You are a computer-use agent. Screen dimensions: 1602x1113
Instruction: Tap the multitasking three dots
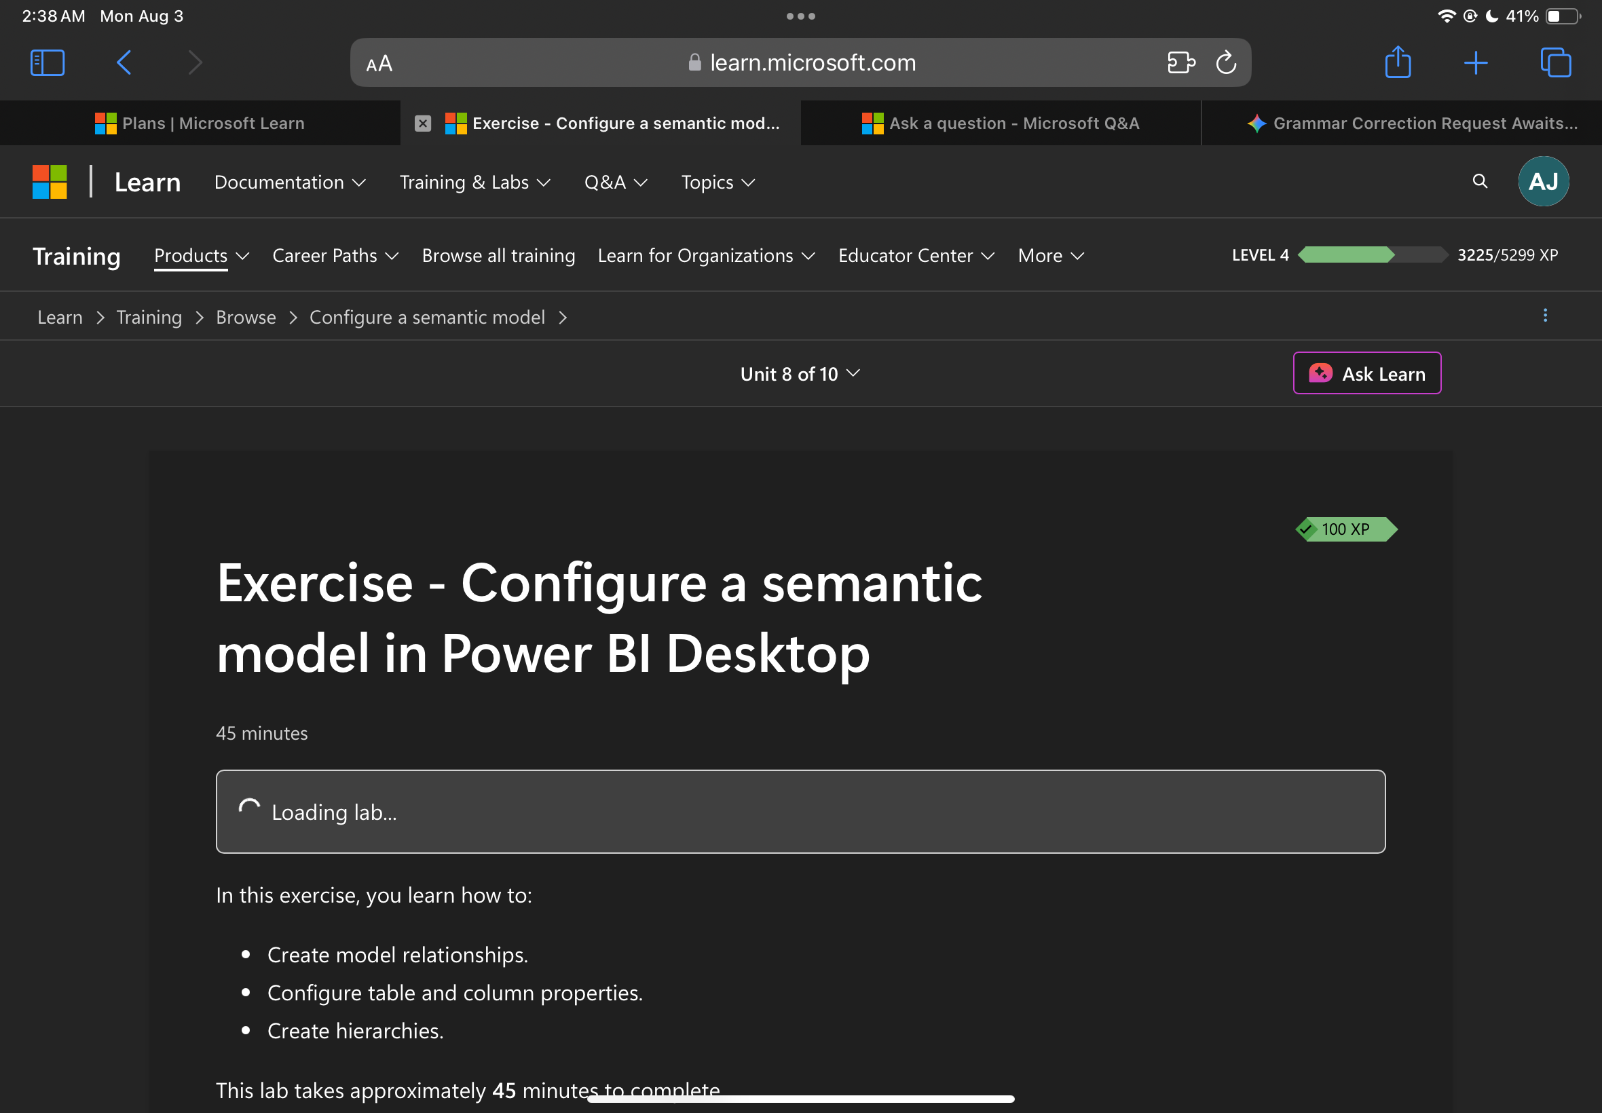800,16
